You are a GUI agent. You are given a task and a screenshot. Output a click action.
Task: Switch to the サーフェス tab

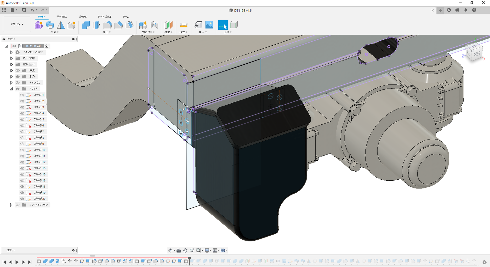coord(62,17)
